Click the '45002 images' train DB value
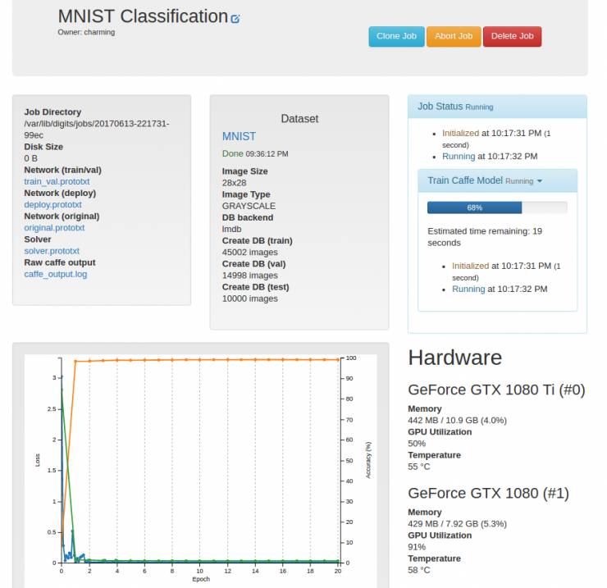Screen dimensions: 607x588 [x=249, y=253]
